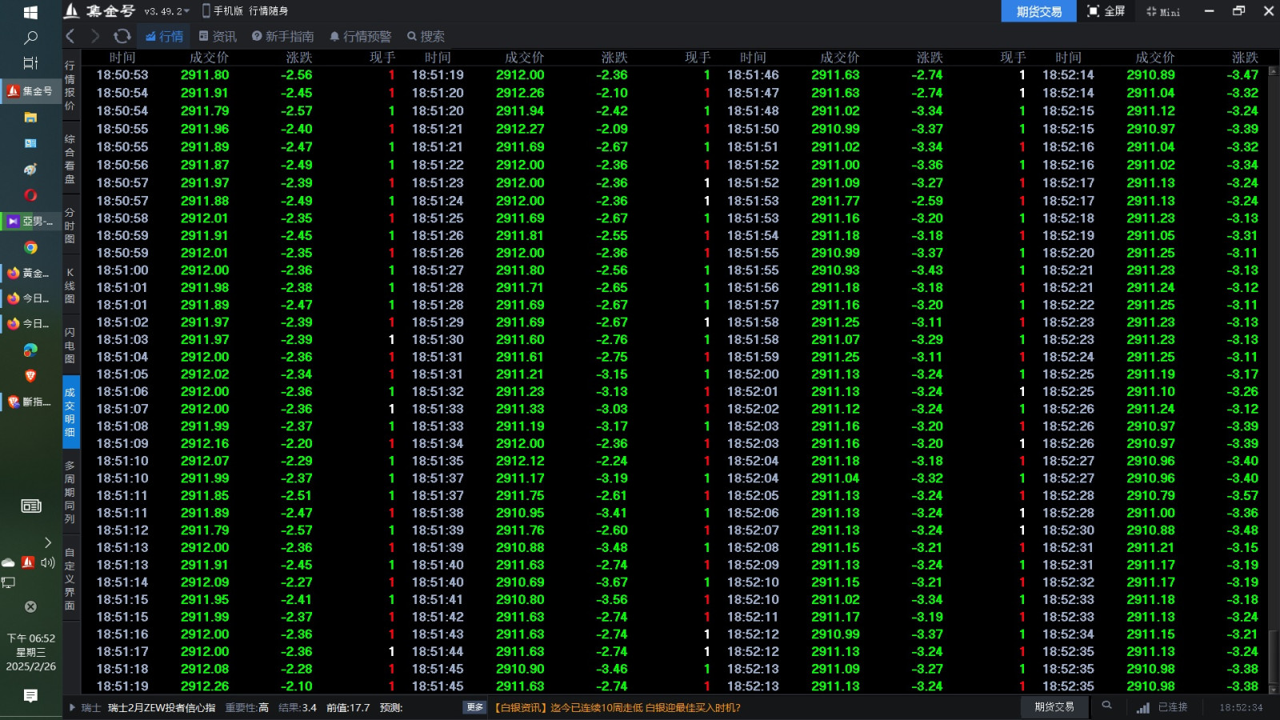Screen dimensions: 1280x720
Task: Open Windows taskbar search
Action: 30,38
